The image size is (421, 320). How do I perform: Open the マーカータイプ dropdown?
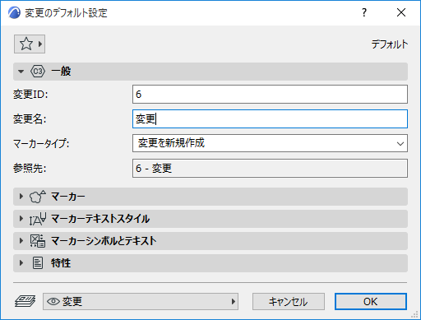coord(270,143)
